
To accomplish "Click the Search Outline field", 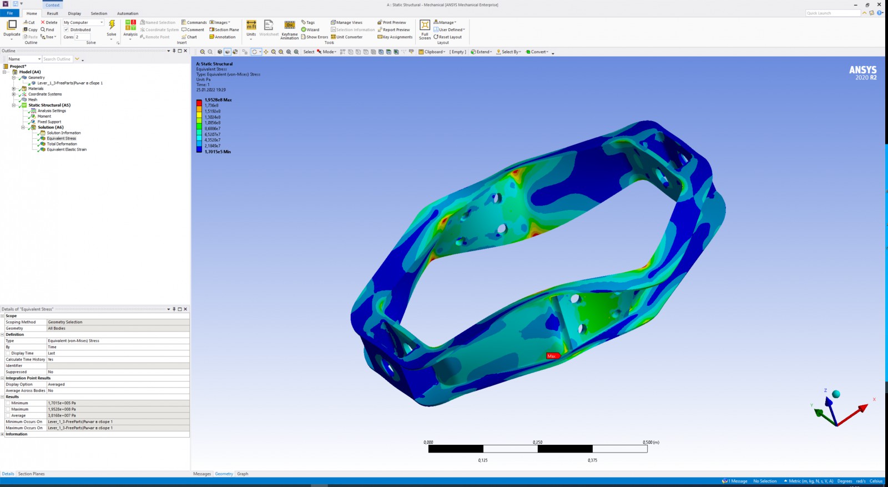I will pos(57,59).
